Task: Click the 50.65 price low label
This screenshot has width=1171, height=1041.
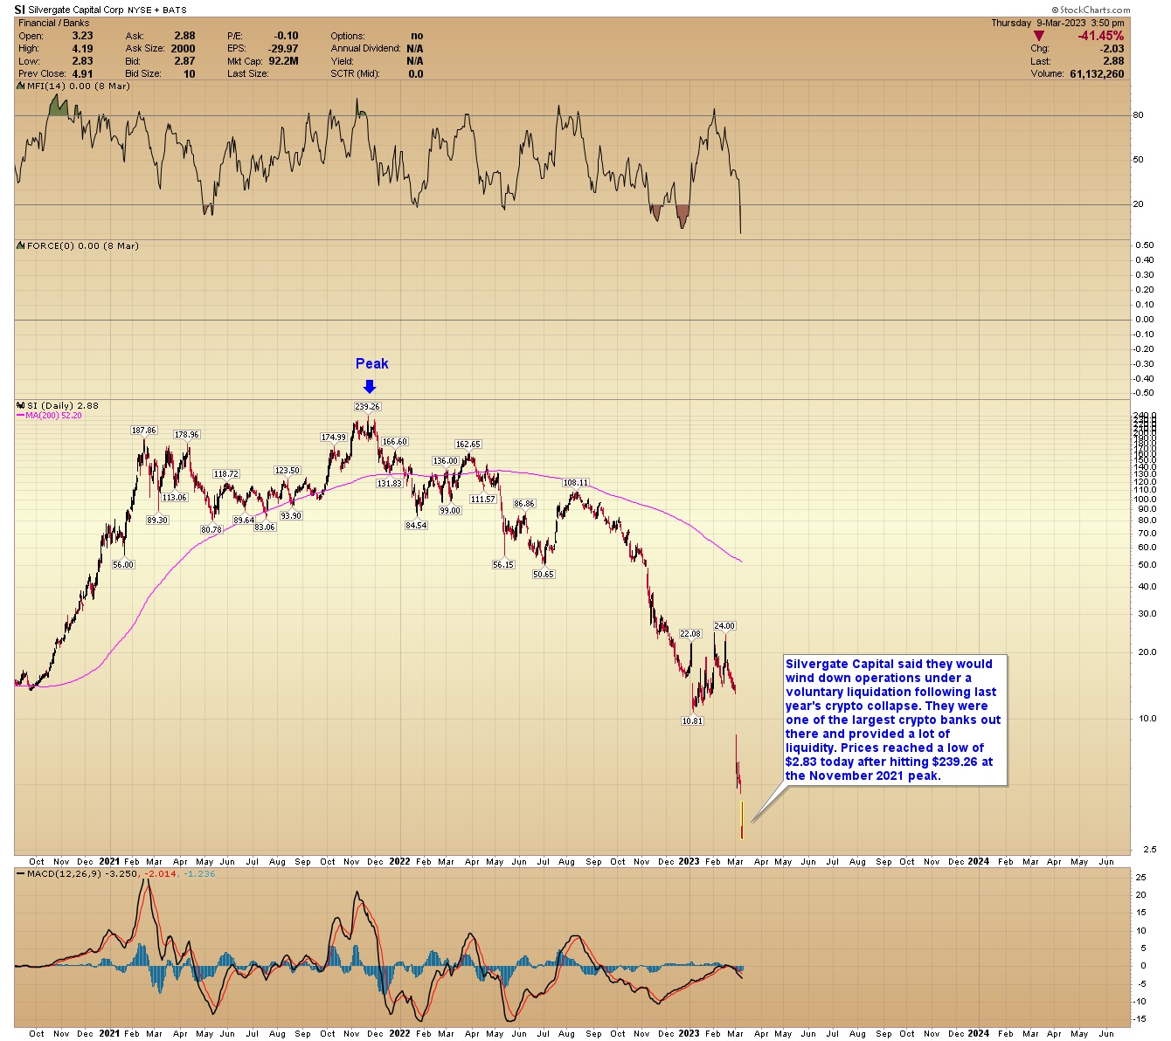Action: 544,574
